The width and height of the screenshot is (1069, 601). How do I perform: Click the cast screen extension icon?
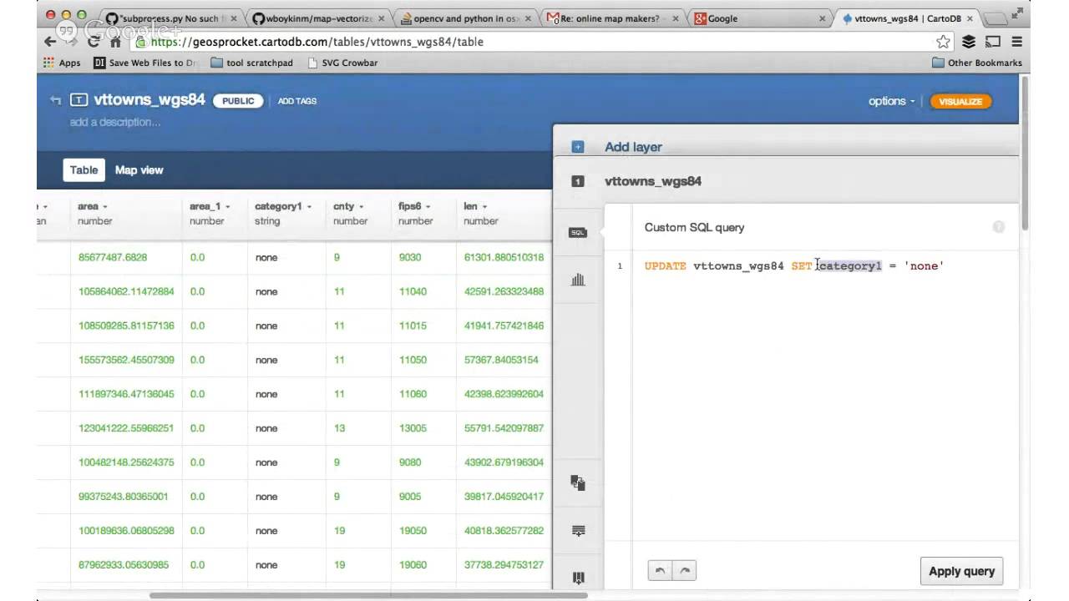click(993, 42)
